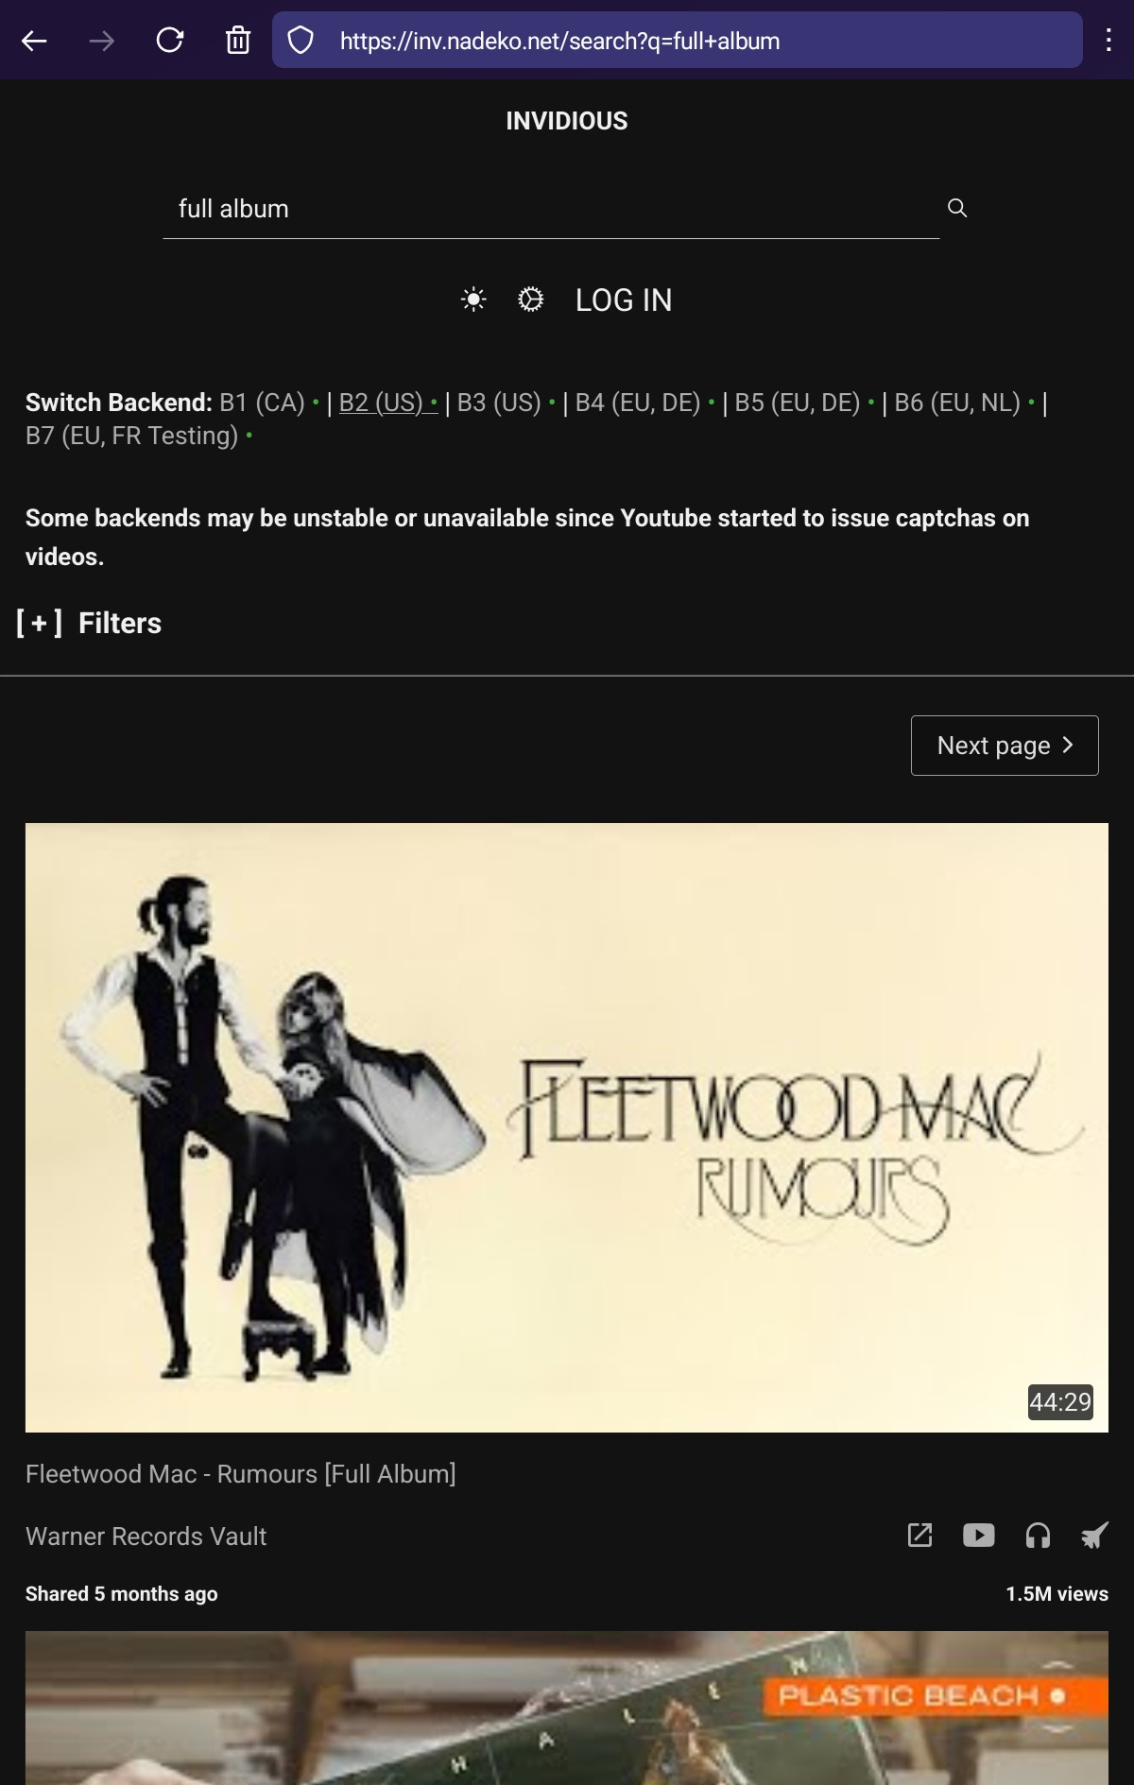The height and width of the screenshot is (1785, 1134).
Task: Go back using the browser back arrow
Action: pos(34,41)
